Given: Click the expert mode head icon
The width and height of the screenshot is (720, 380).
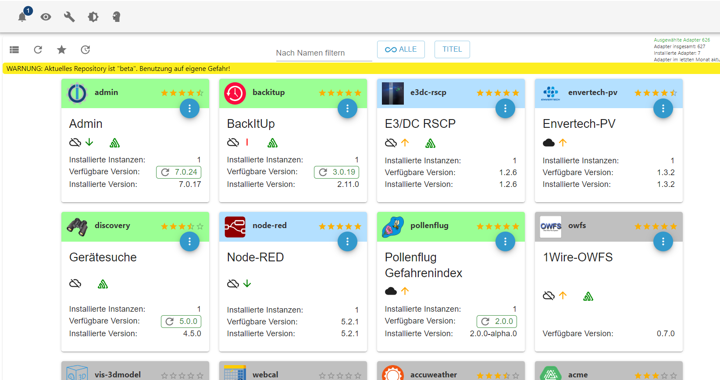Looking at the screenshot, I should tap(116, 17).
